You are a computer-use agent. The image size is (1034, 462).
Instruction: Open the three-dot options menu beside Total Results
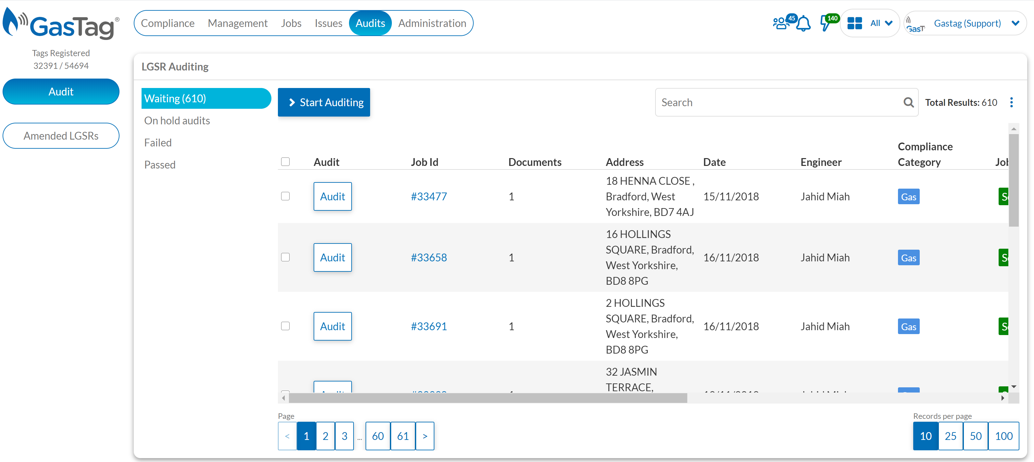[1011, 102]
